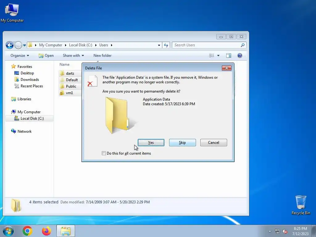This screenshot has height=237, width=316.
Task: Open the recent pages dropdown arrow
Action: click(24, 45)
